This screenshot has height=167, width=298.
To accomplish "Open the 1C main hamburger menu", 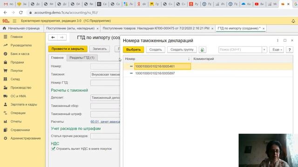I will click(14, 21).
